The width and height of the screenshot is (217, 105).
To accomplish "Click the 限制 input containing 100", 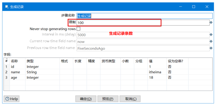I will coord(143,22).
